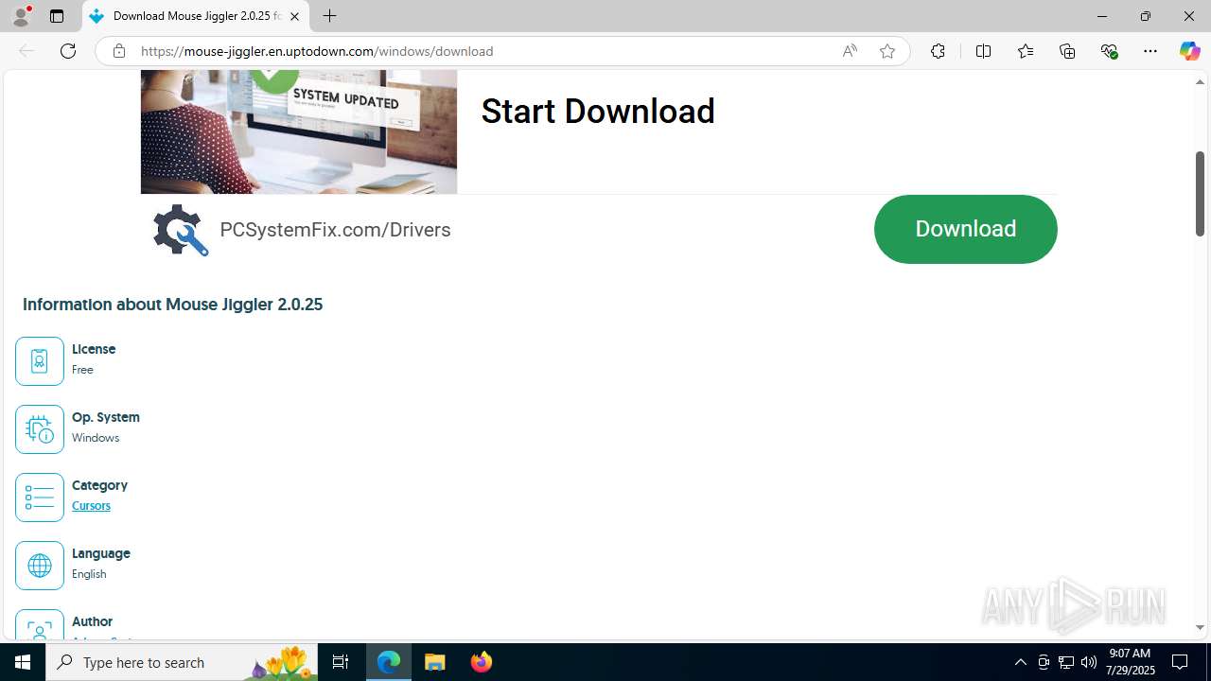1211x681 pixels.
Task: Click the address bar URL
Action: [x=317, y=51]
